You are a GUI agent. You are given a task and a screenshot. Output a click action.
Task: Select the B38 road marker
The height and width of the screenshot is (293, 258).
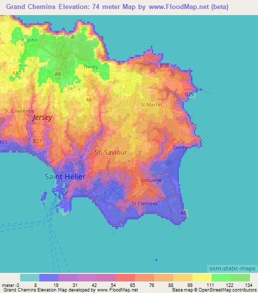(x=164, y=65)
